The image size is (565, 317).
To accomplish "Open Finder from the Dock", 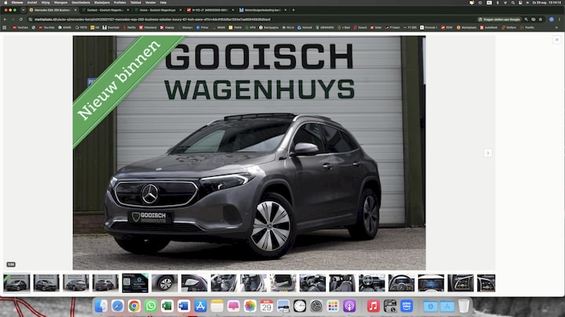I will pos(101,306).
